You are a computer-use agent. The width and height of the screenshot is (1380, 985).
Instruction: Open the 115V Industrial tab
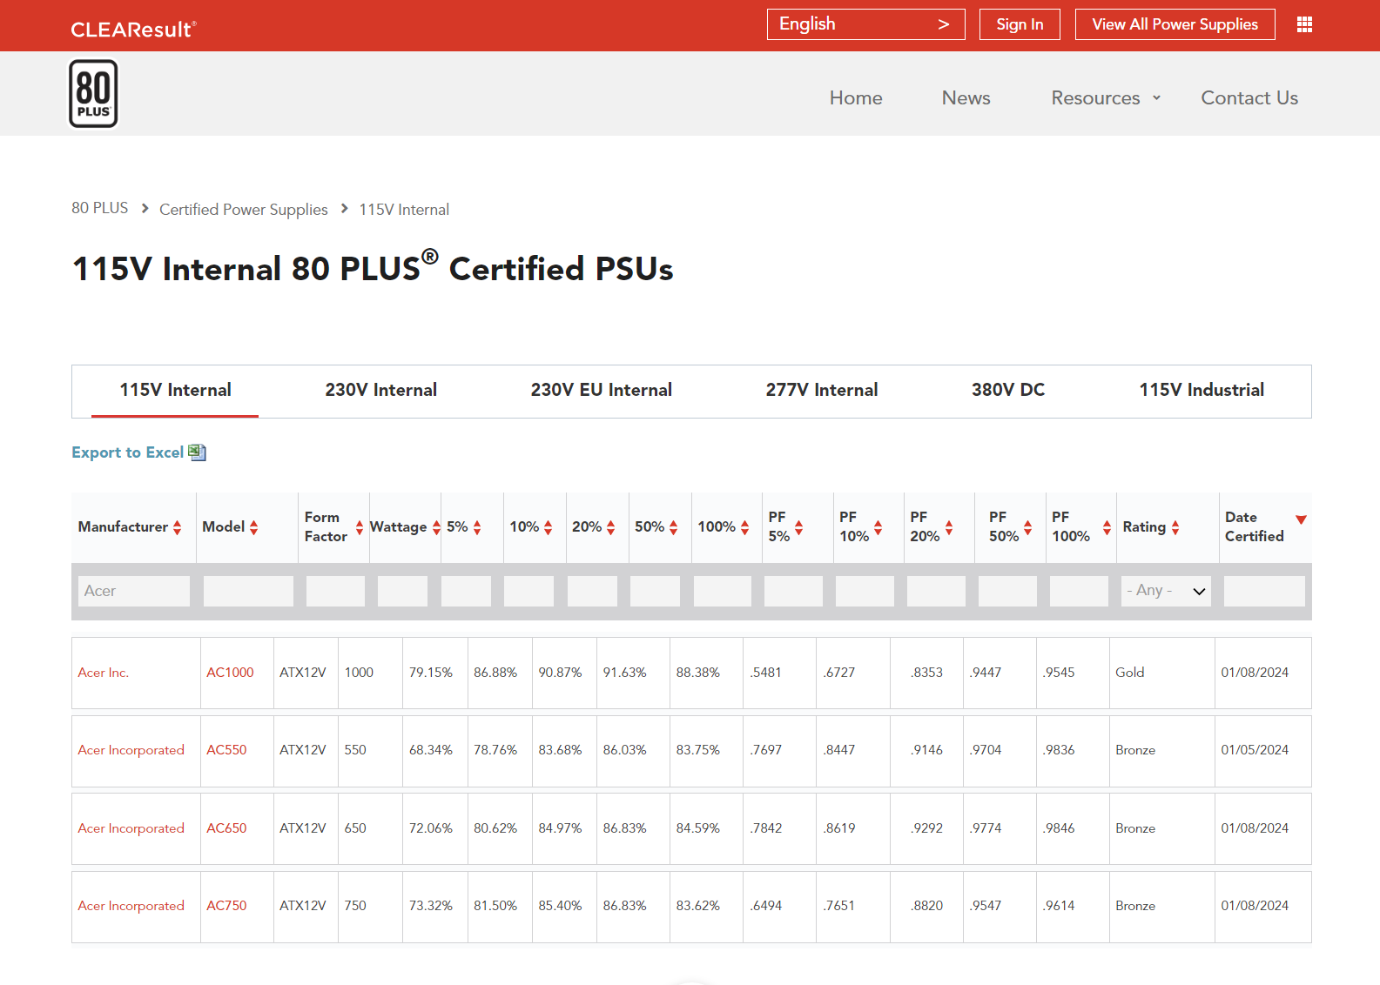tap(1201, 391)
